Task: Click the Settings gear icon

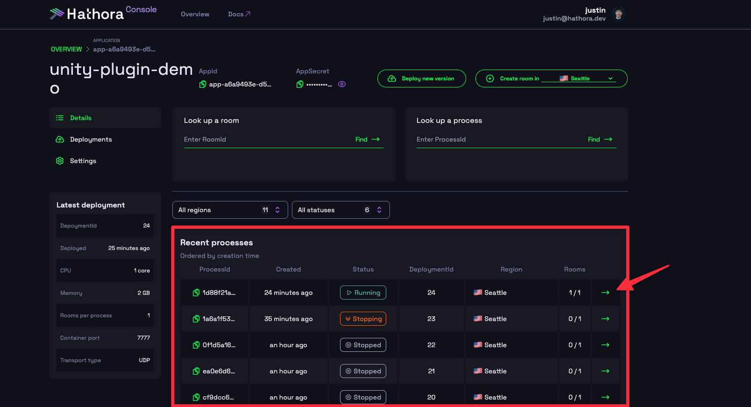Action: (x=60, y=161)
